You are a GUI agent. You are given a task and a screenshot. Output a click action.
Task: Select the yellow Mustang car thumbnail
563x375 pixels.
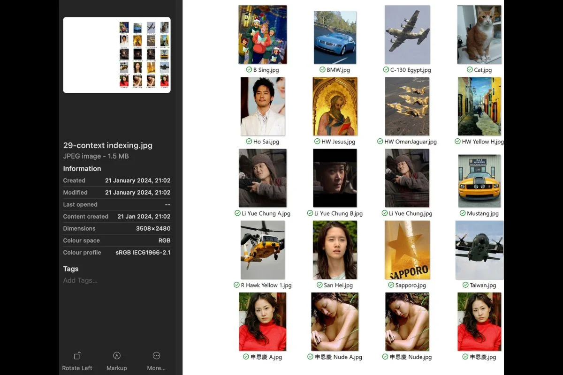click(x=479, y=181)
